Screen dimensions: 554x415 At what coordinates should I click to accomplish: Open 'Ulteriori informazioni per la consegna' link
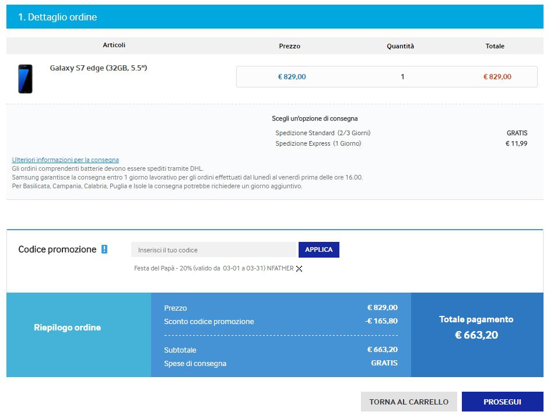66,160
